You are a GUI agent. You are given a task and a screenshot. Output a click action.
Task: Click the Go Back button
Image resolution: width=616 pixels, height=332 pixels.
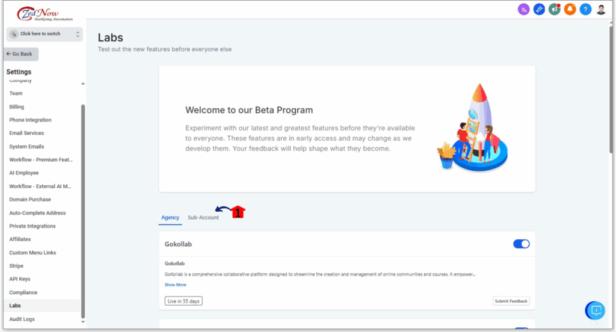(x=21, y=54)
